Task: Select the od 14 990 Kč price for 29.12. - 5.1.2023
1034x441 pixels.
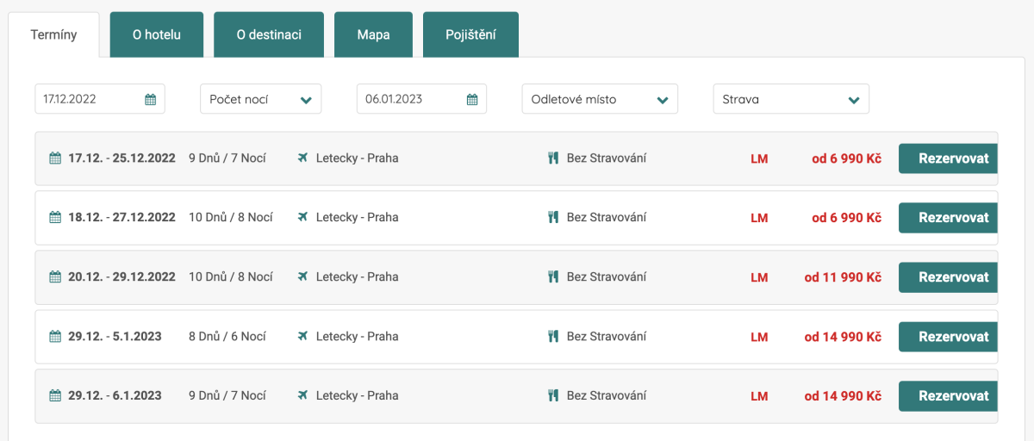Action: click(843, 337)
